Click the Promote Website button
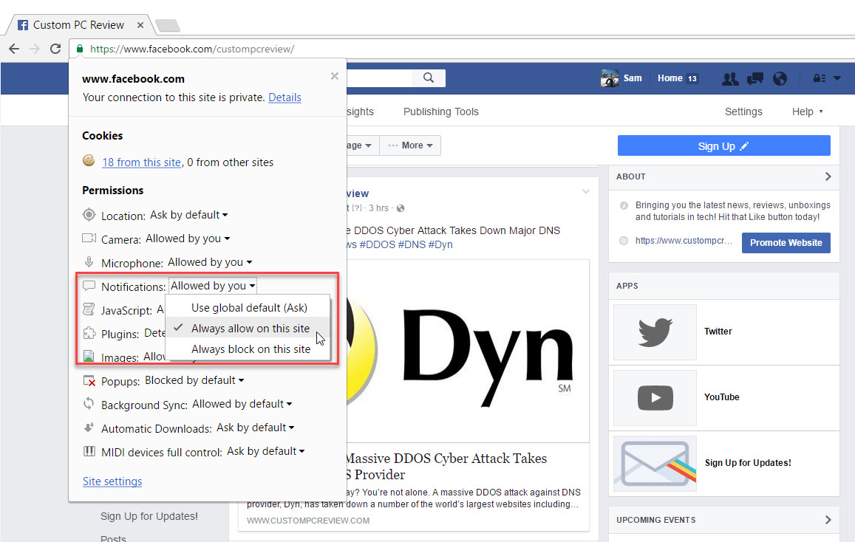Viewport: 855px width, 542px height. (786, 243)
